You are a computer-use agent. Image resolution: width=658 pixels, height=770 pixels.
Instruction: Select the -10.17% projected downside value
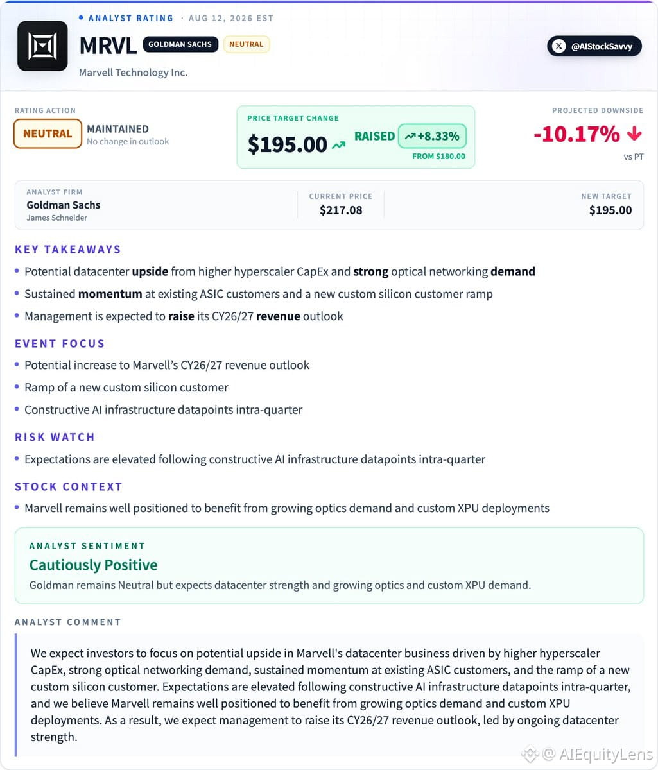pos(576,133)
